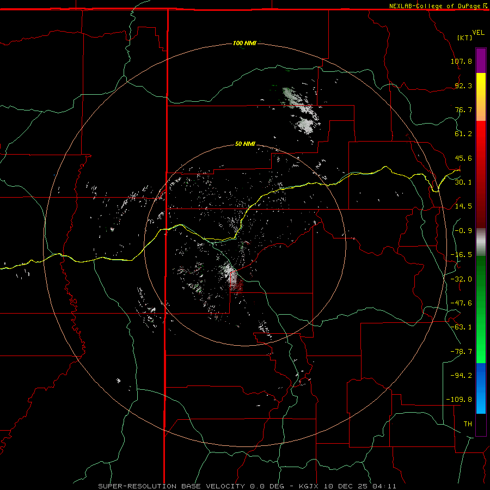Click the 92.3 velocity scale value
Screen dimensions: 490x490
(x=463, y=85)
